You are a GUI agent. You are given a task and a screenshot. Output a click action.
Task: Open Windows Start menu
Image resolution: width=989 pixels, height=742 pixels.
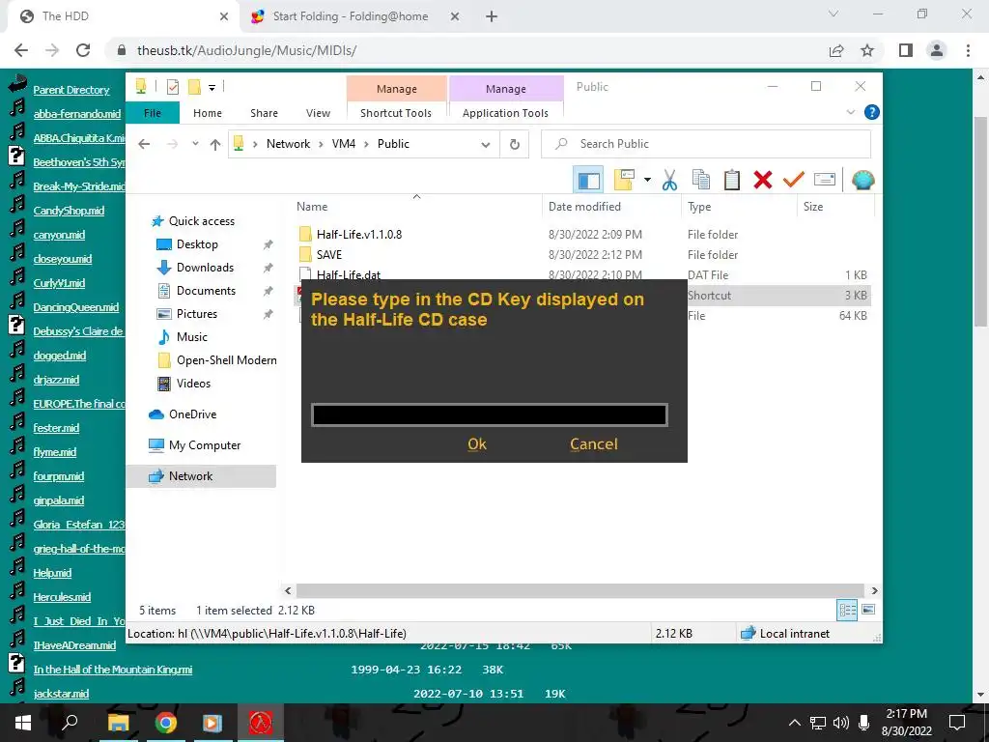(23, 723)
